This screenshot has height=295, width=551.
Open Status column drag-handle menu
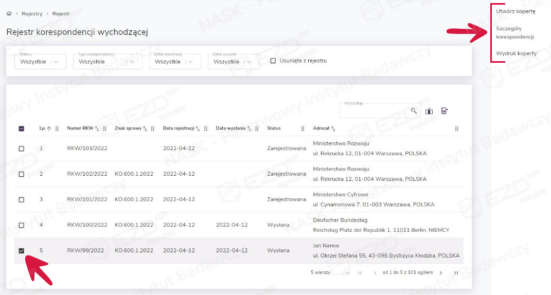point(303,128)
